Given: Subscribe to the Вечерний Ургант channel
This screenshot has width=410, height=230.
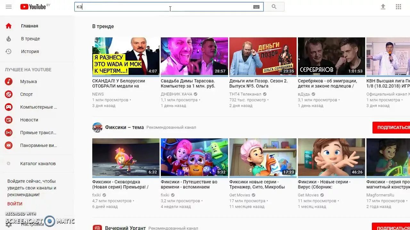Looking at the screenshot, I should pos(391,226).
